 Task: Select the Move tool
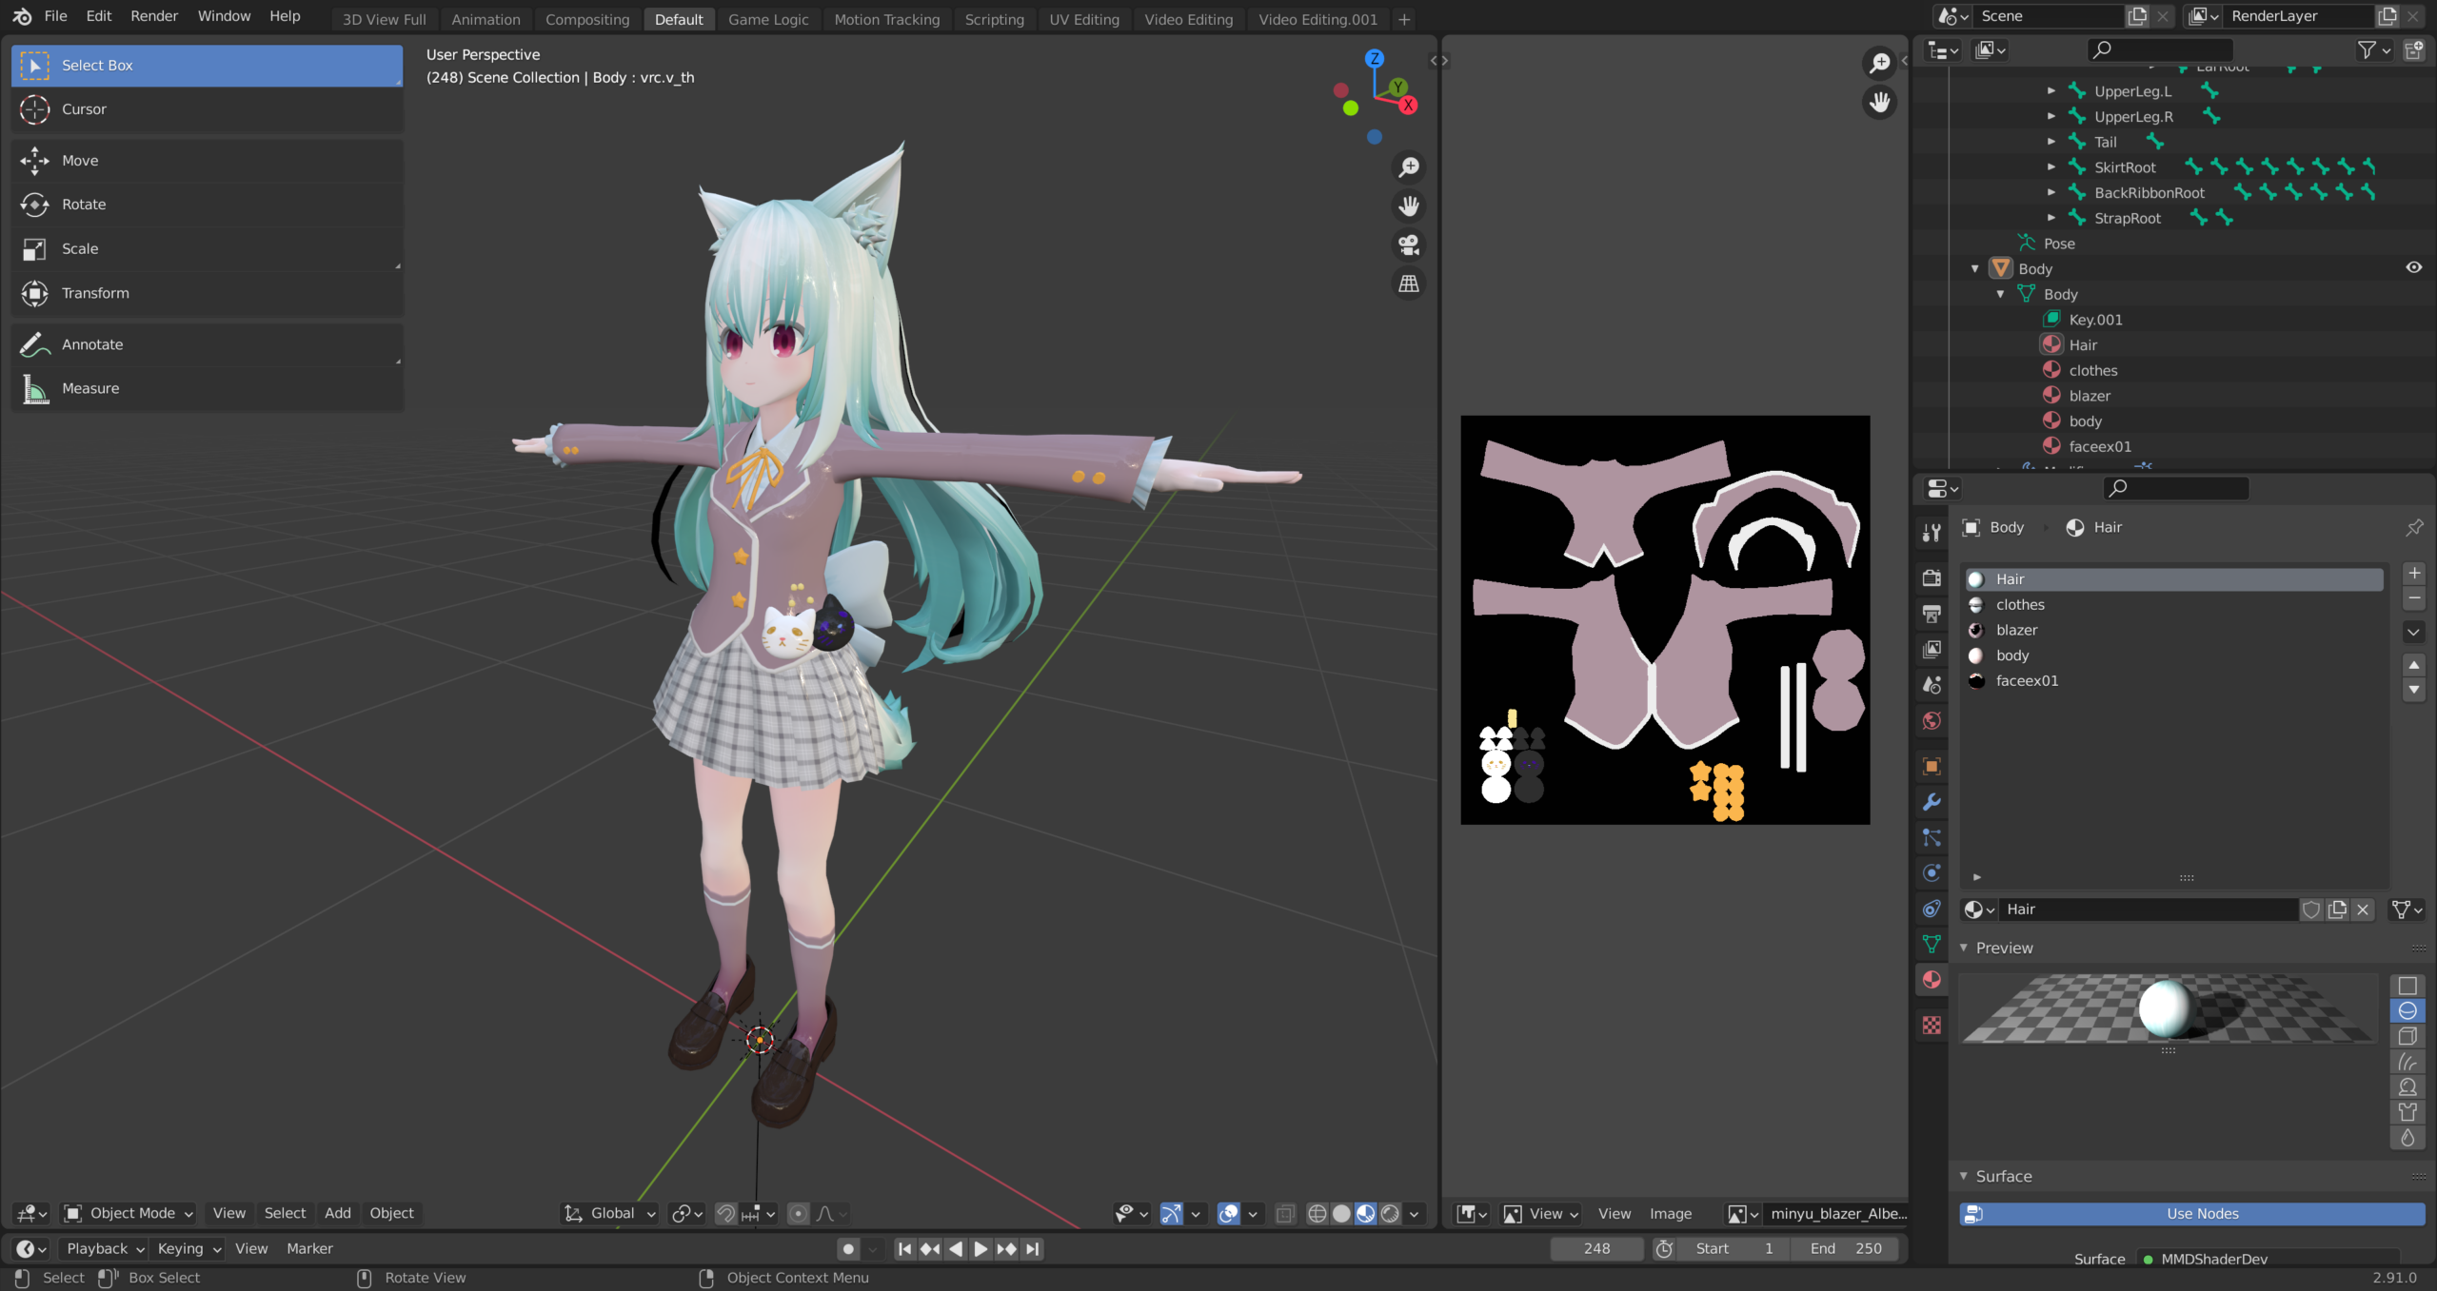click(207, 161)
